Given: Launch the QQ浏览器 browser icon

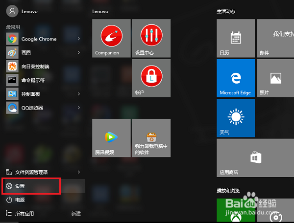Looking at the screenshot, I should [x=12, y=108].
